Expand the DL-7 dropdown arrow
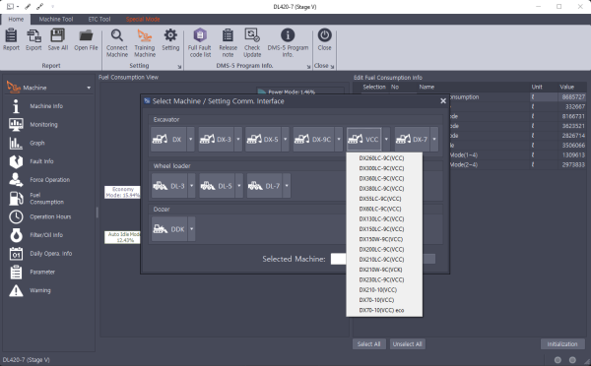Image resolution: width=591 pixels, height=366 pixels. (x=287, y=186)
